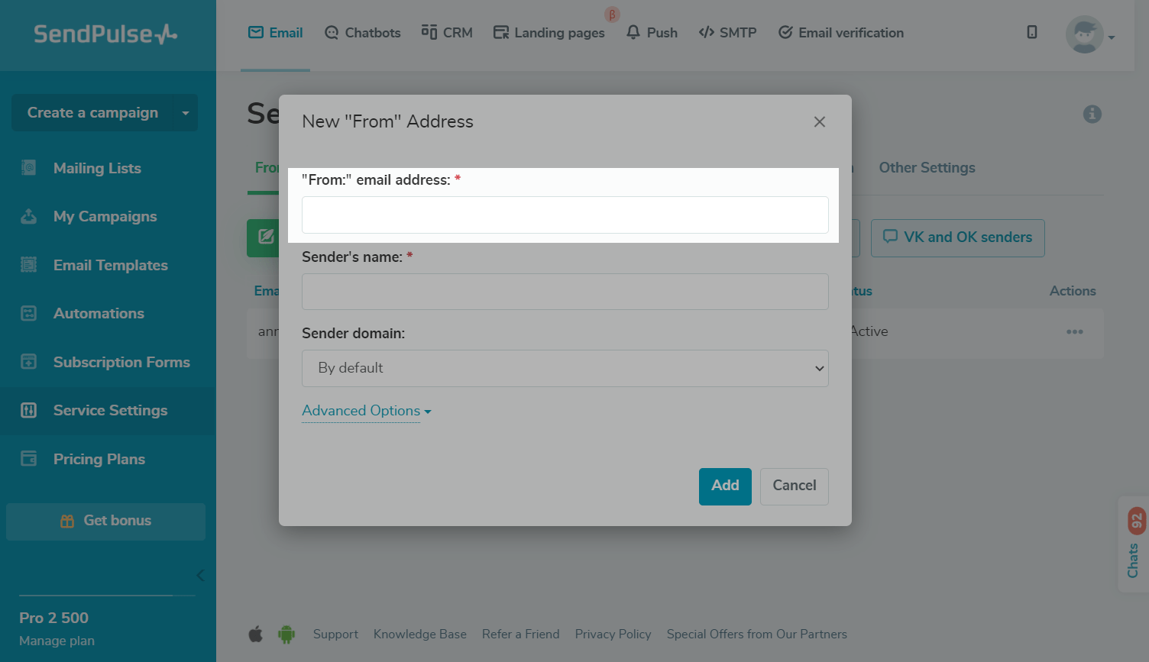Click the My Campaigns sidebar icon

pyautogui.click(x=28, y=217)
